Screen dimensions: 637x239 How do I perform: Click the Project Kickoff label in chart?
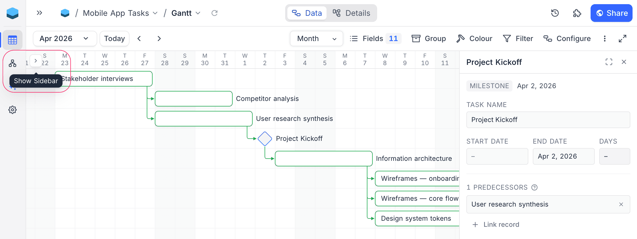[x=299, y=139]
